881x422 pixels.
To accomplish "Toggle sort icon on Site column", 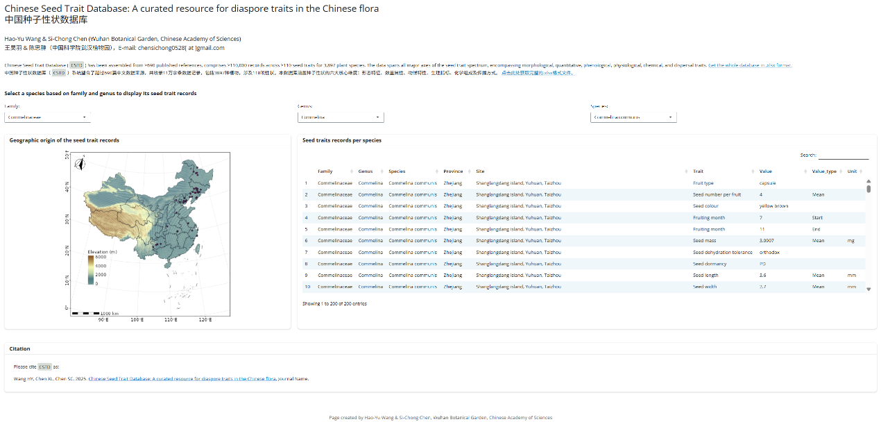I will tap(685, 171).
